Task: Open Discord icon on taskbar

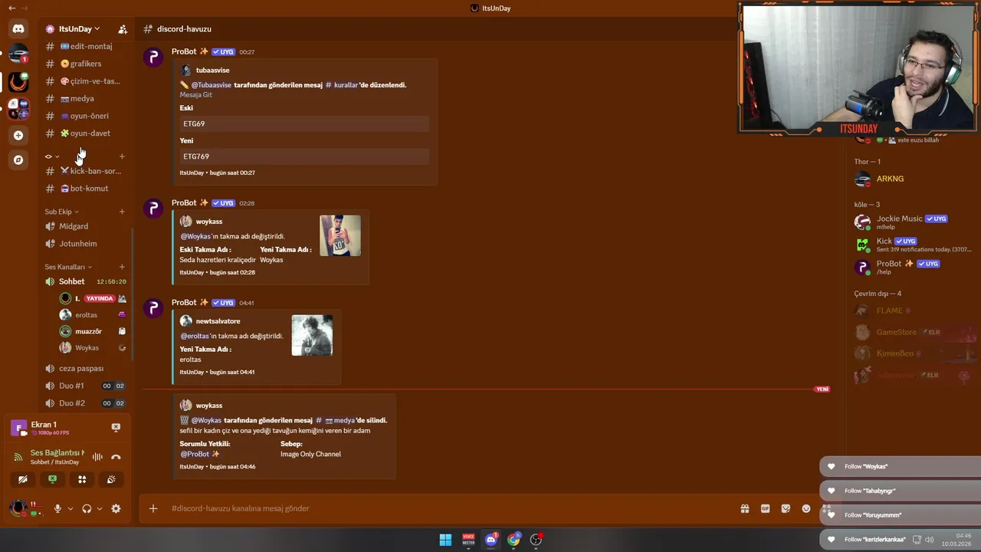Action: click(491, 540)
